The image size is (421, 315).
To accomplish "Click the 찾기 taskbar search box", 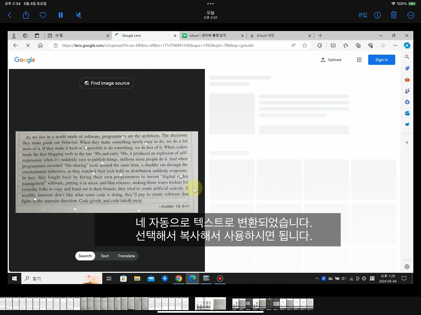I will (x=62, y=279).
